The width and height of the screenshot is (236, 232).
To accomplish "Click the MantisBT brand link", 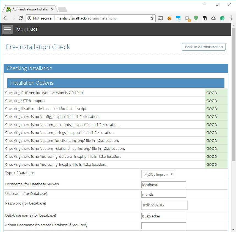I will tap(27, 29).
